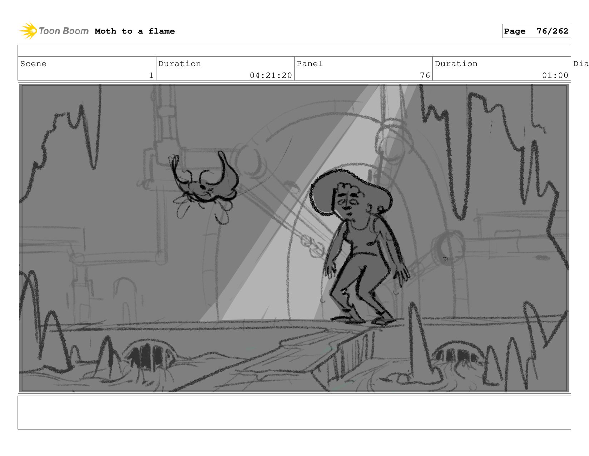Image resolution: width=589 pixels, height=456 pixels.
Task: Click the 'Panel' header label
Action: (310, 64)
